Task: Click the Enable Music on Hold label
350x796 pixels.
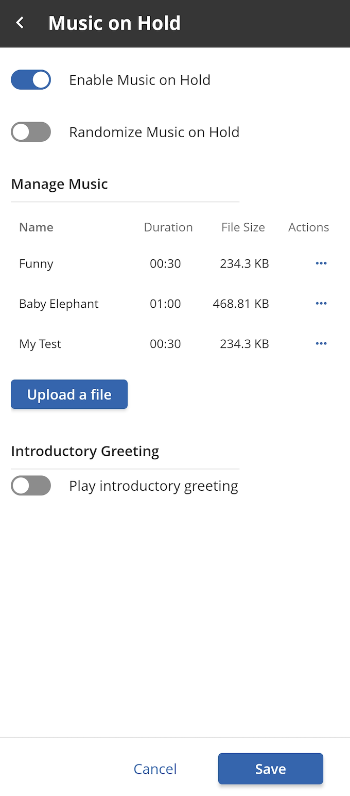Action: click(140, 80)
